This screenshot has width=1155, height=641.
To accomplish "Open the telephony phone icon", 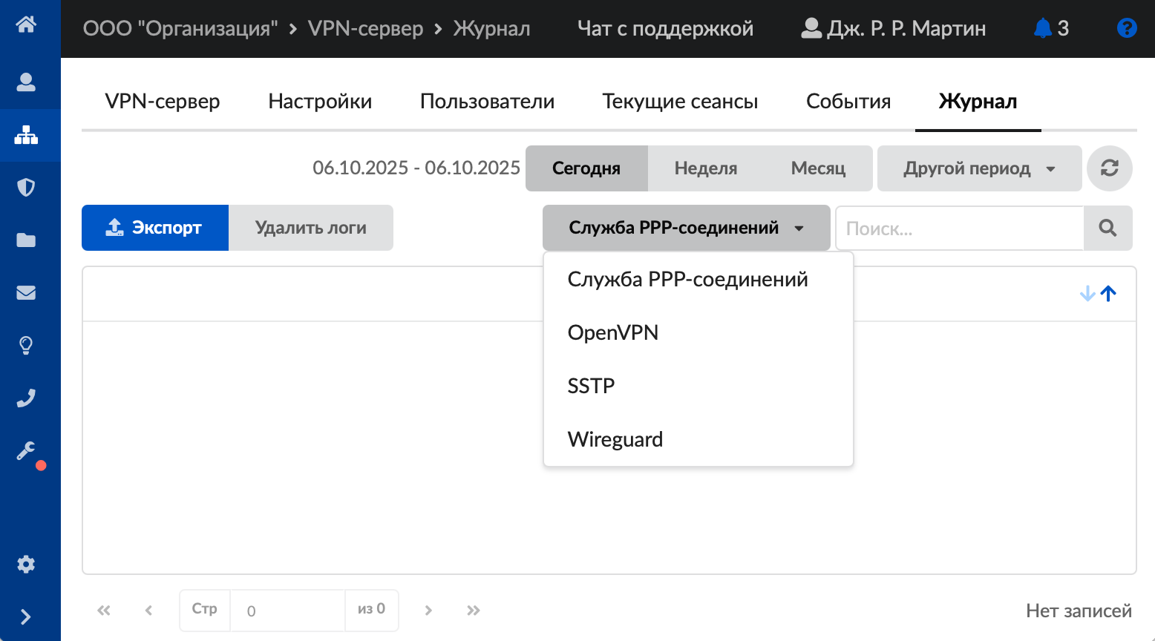I will [x=26, y=398].
